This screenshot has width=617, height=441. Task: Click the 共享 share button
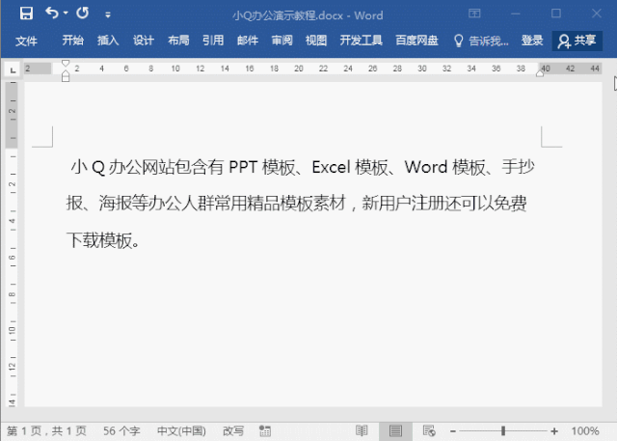(577, 41)
